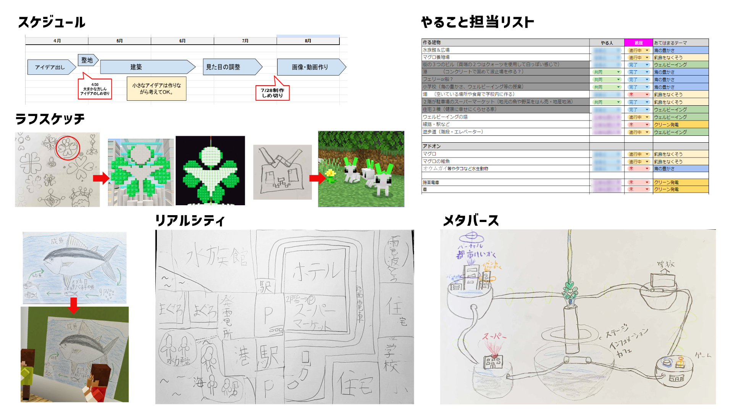Open the 進行中 dropdown for ウェルビーイングの塔
The width and height of the screenshot is (733, 412).
pyautogui.click(x=639, y=117)
